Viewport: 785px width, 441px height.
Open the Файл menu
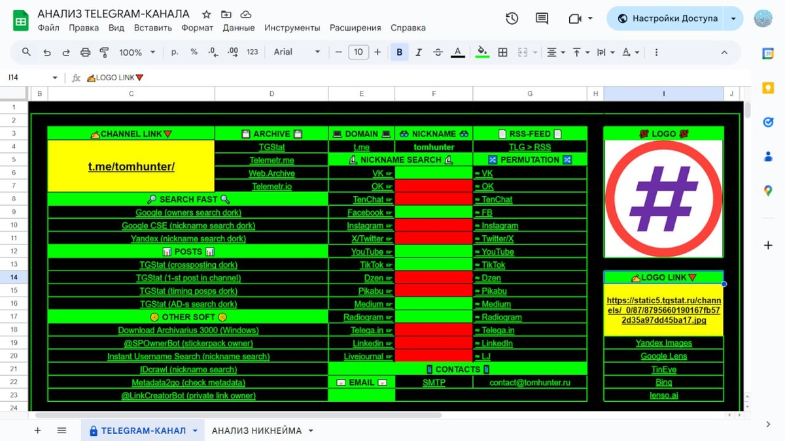click(48, 27)
